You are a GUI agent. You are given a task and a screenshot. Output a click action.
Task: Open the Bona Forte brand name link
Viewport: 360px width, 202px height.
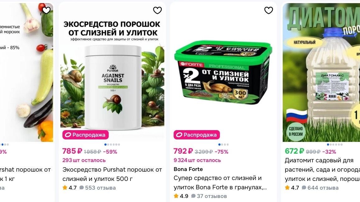point(188,169)
